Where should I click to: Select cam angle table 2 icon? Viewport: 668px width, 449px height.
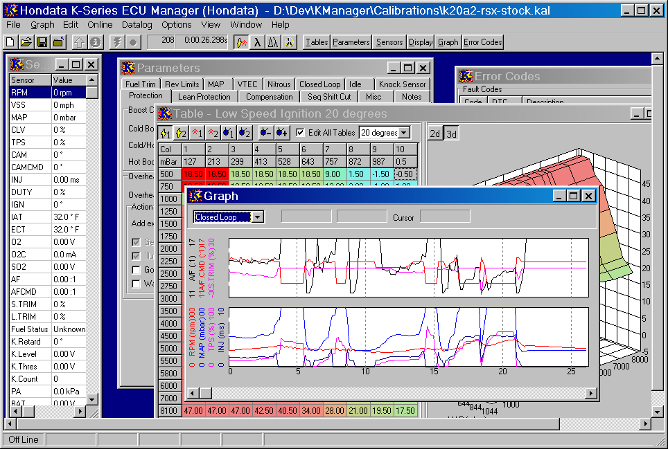pyautogui.click(x=213, y=133)
